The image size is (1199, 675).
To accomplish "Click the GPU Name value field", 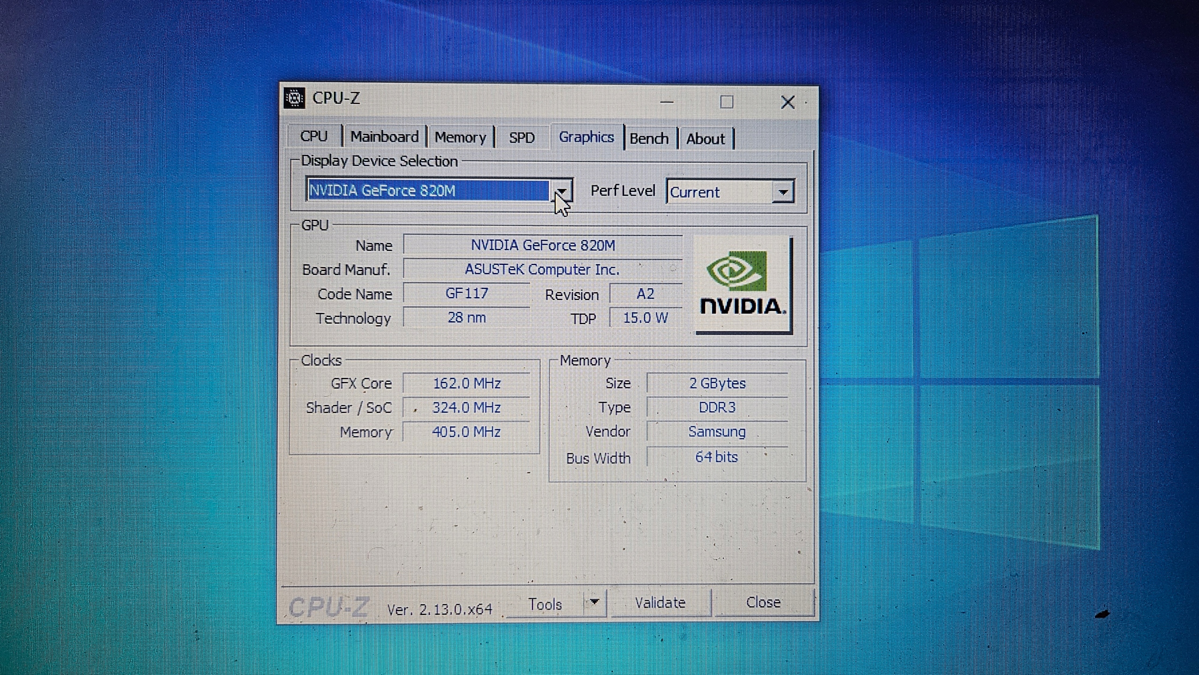I will 543,245.
